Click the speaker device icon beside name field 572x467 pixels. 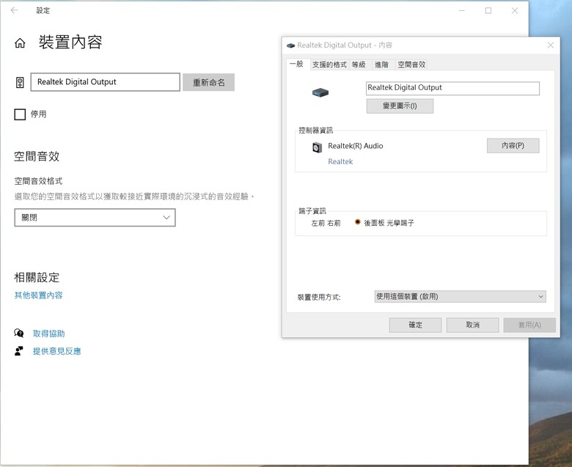(x=20, y=82)
